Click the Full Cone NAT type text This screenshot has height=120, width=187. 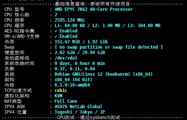pos(66,101)
